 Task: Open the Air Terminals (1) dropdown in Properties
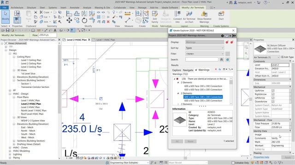266,57
